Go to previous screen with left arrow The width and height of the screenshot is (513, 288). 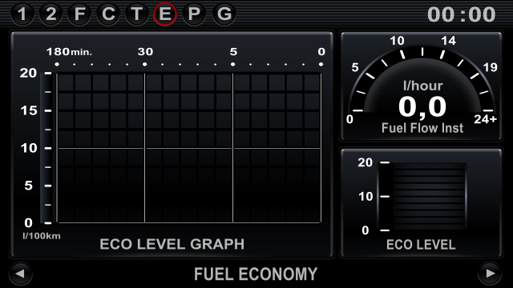[x=21, y=274]
